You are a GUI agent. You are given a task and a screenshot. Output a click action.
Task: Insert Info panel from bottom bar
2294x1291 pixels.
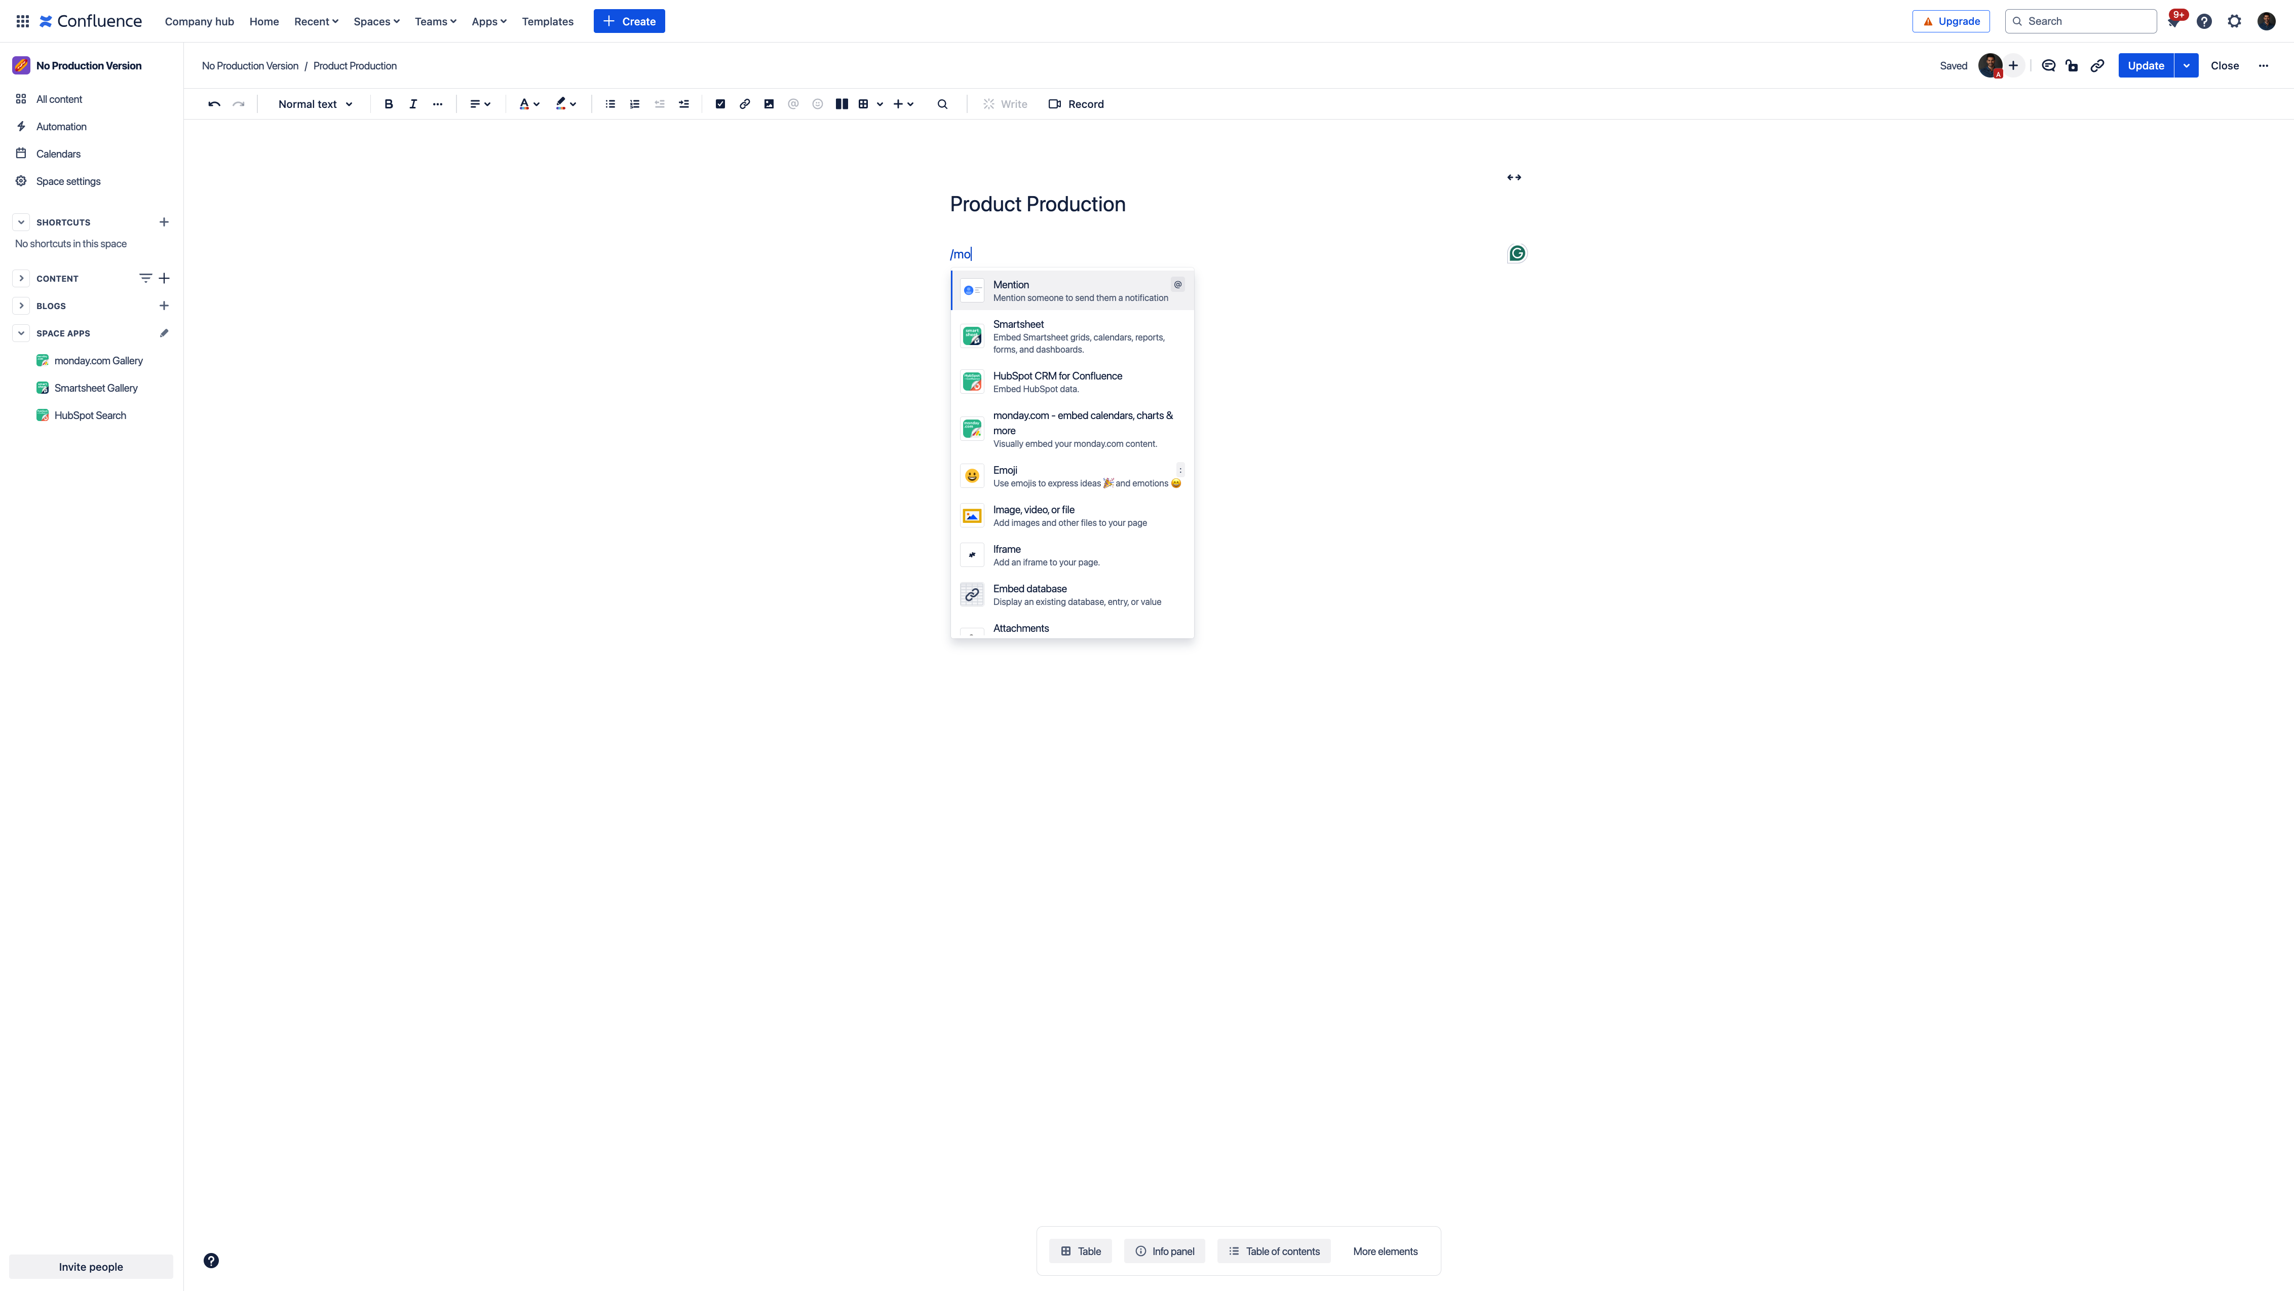click(x=1164, y=1252)
